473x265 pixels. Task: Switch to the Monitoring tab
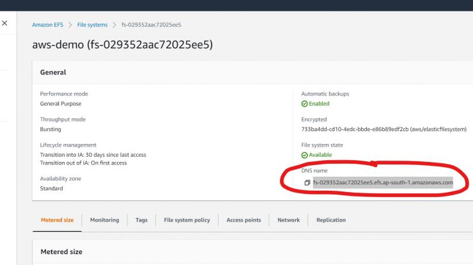(x=104, y=220)
